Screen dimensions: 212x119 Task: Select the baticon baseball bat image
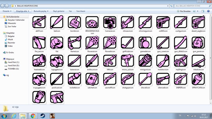tap(57, 22)
